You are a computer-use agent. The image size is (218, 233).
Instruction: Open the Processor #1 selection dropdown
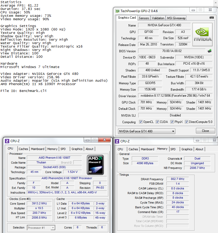click(41, 228)
